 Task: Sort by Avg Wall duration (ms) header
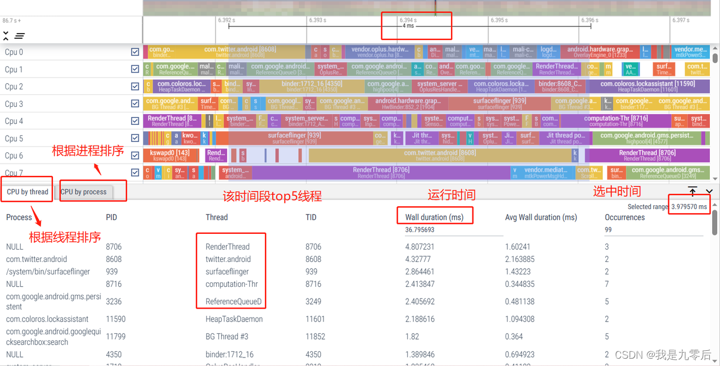tap(541, 217)
